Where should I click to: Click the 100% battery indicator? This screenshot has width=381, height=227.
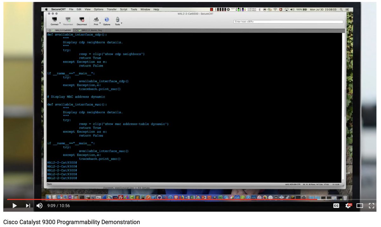302,10
